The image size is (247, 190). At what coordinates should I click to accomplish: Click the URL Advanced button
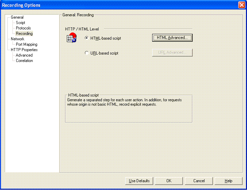coord(172,52)
